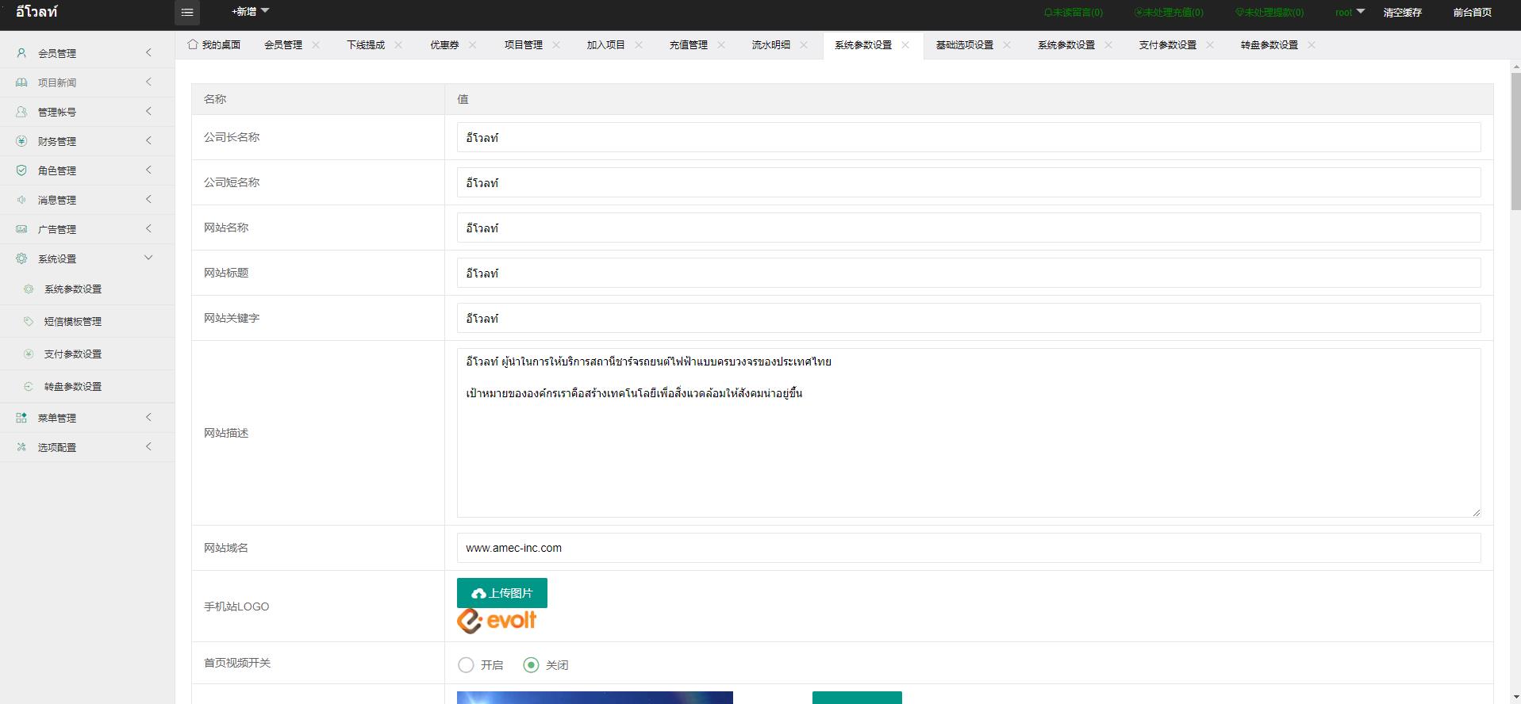Select the 关闭 radio for homepage video
Viewport: 1521px width, 704px height.
point(531,665)
